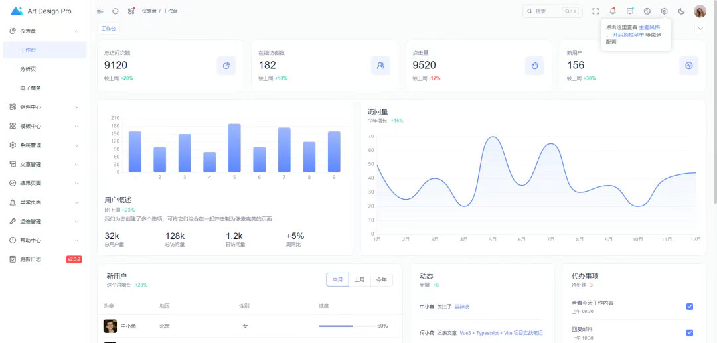Uncheck the 查看今天工作内容 to-do item
Screen dimensions: 717x343
pos(689,307)
